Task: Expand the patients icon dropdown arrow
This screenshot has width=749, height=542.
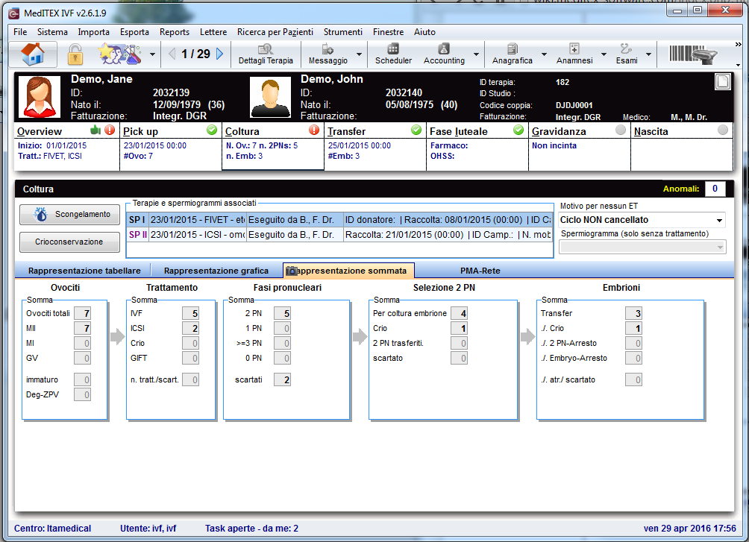Action: (x=152, y=54)
